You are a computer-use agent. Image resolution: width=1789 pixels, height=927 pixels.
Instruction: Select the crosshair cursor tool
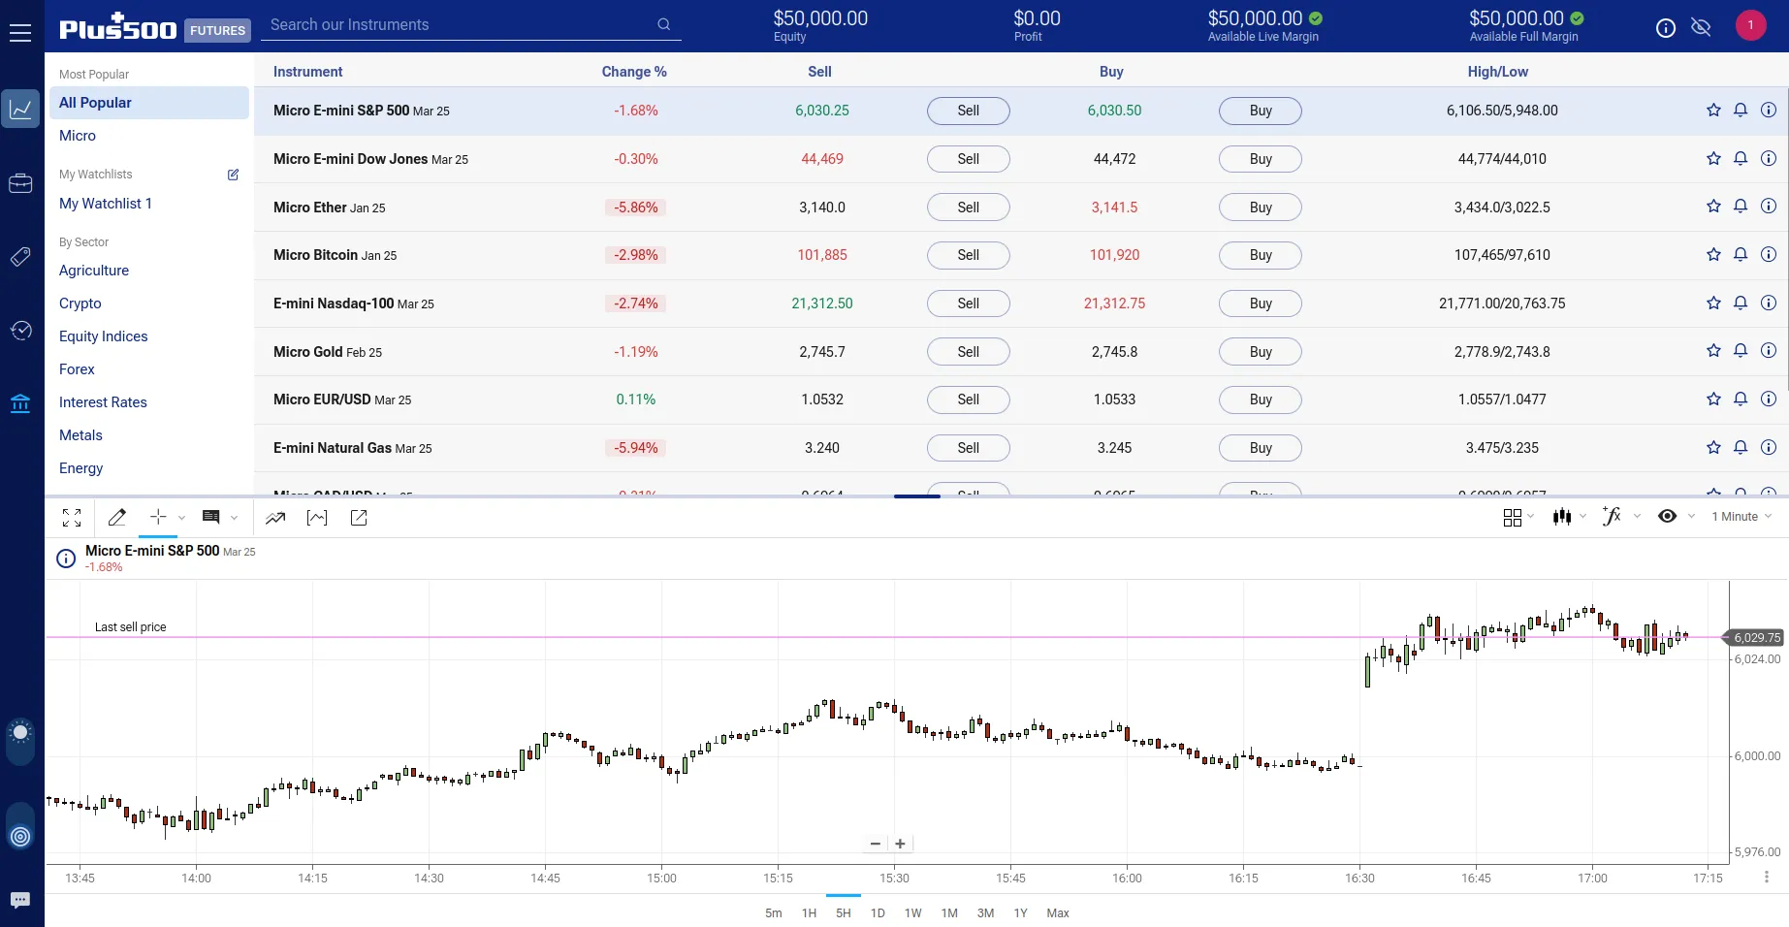[158, 517]
